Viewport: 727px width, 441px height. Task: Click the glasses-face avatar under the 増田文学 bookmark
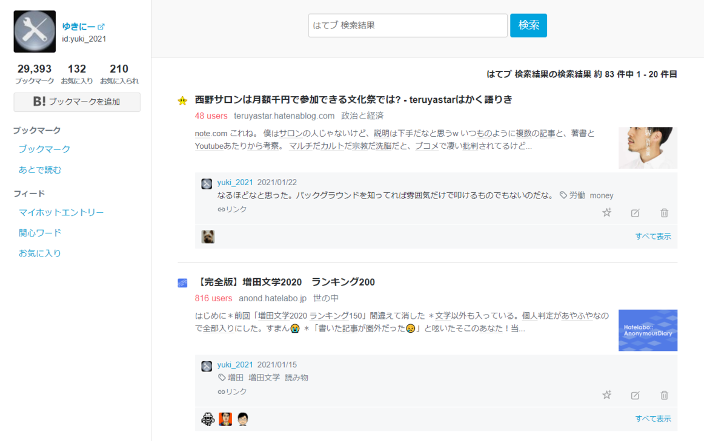click(242, 419)
